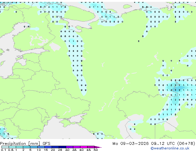
Task: Click the 'GFS' model label
Action: 46,144
